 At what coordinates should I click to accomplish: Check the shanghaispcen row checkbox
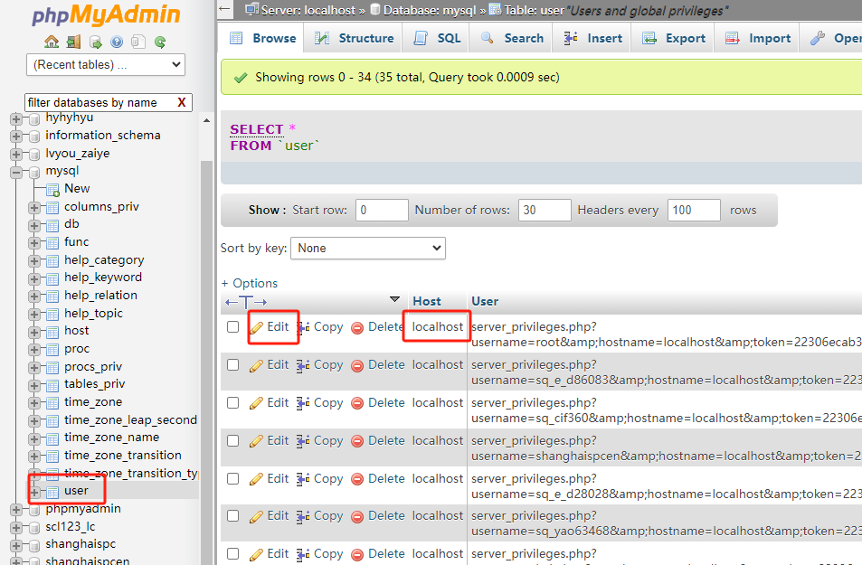tap(233, 441)
